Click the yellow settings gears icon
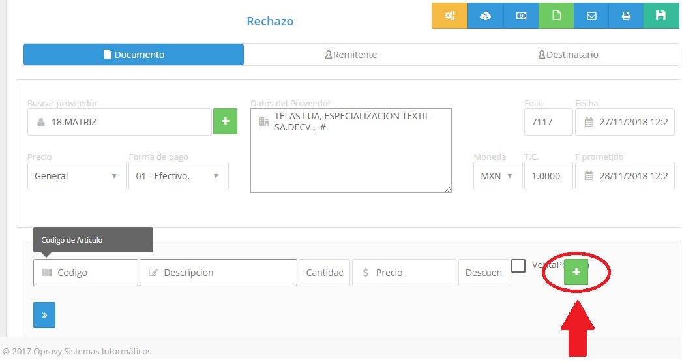Image resolution: width=682 pixels, height=362 pixels. coord(449,16)
